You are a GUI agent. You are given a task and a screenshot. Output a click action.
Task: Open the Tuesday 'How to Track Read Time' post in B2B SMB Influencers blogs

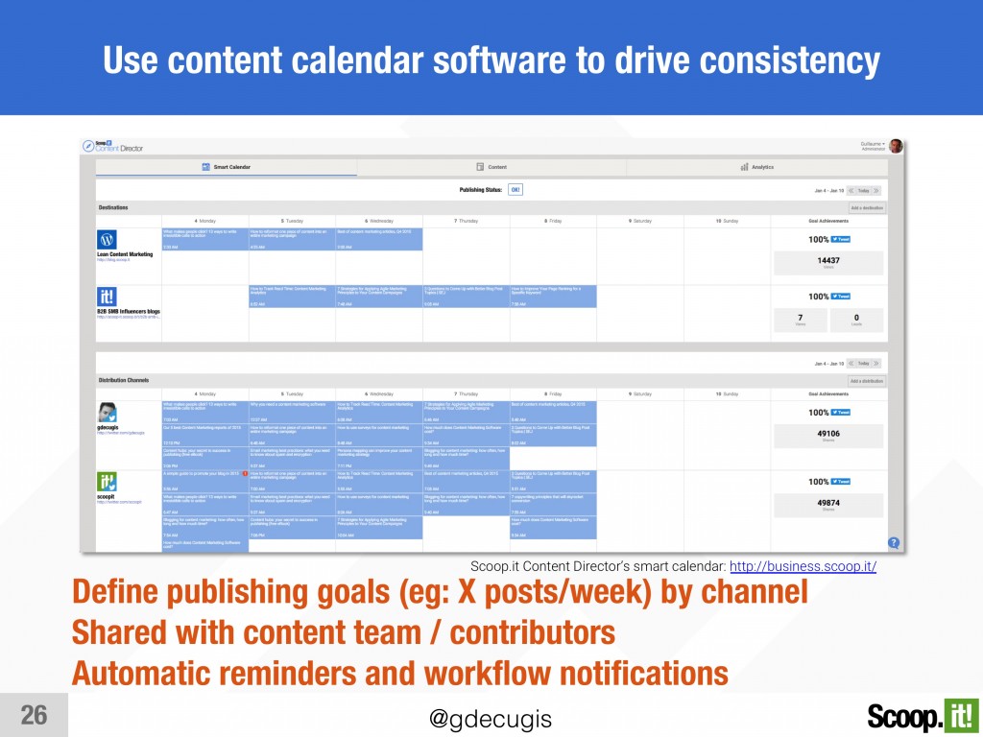coord(292,297)
